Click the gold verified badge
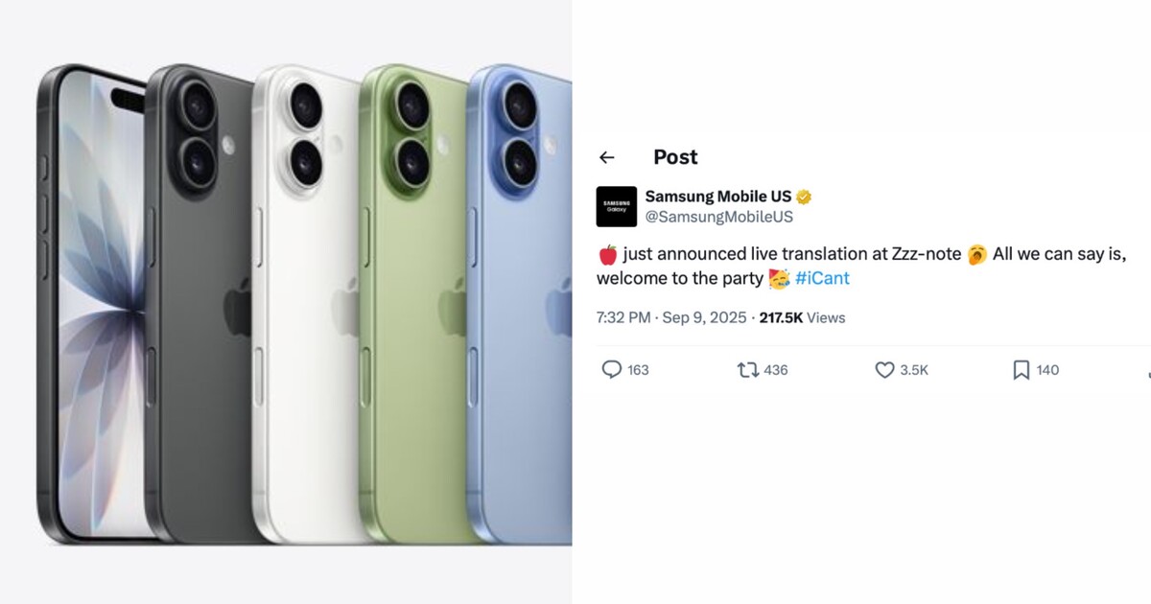The image size is (1151, 604). pos(805,196)
